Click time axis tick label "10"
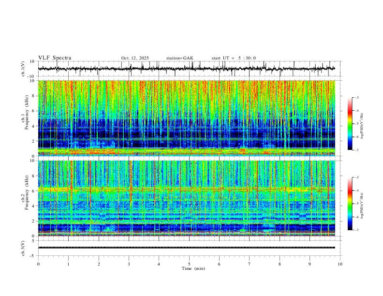Image resolution: width=383 pixels, height=296 pixels. (340, 264)
